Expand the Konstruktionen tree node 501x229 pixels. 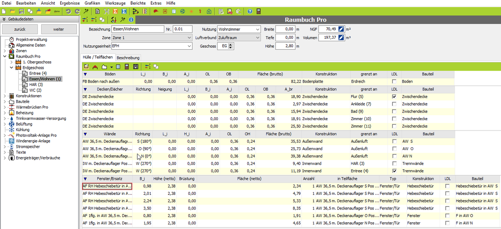coord(5,96)
